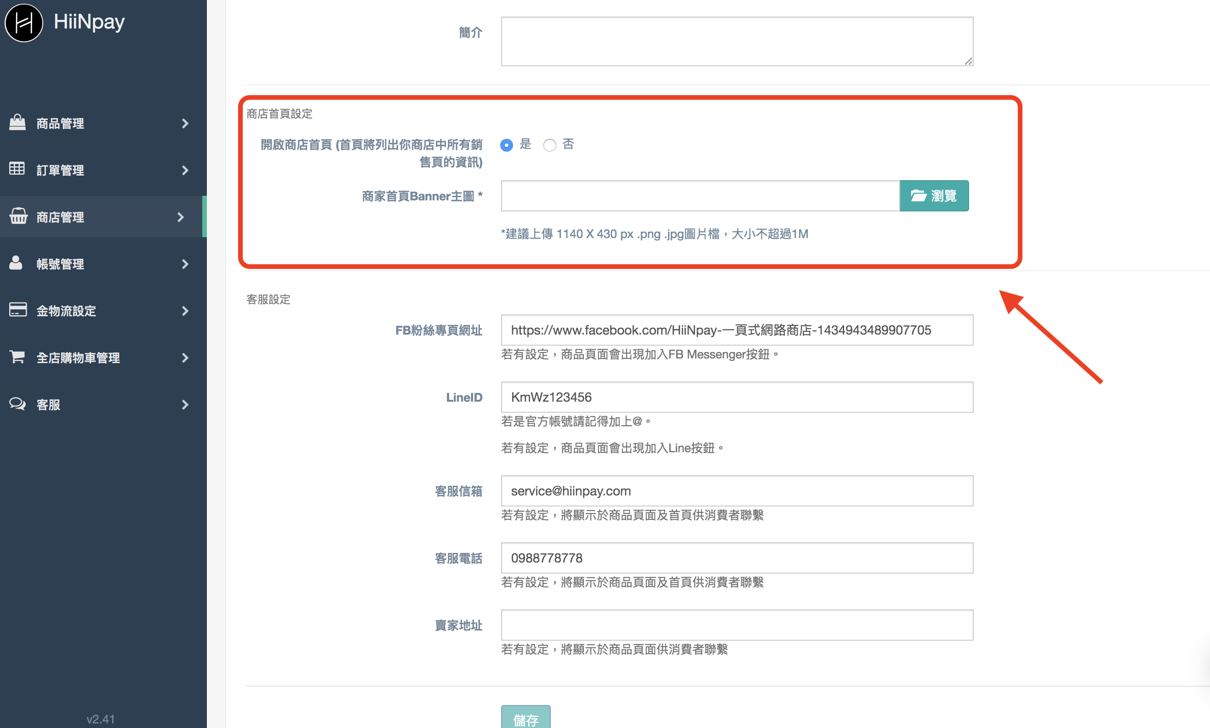Expand the 帳號管理 chevron
The height and width of the screenshot is (728, 1210).
tap(185, 264)
